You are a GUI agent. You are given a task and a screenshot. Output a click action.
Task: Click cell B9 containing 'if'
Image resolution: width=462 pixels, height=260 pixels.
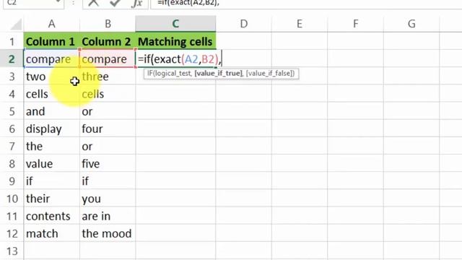(x=108, y=181)
